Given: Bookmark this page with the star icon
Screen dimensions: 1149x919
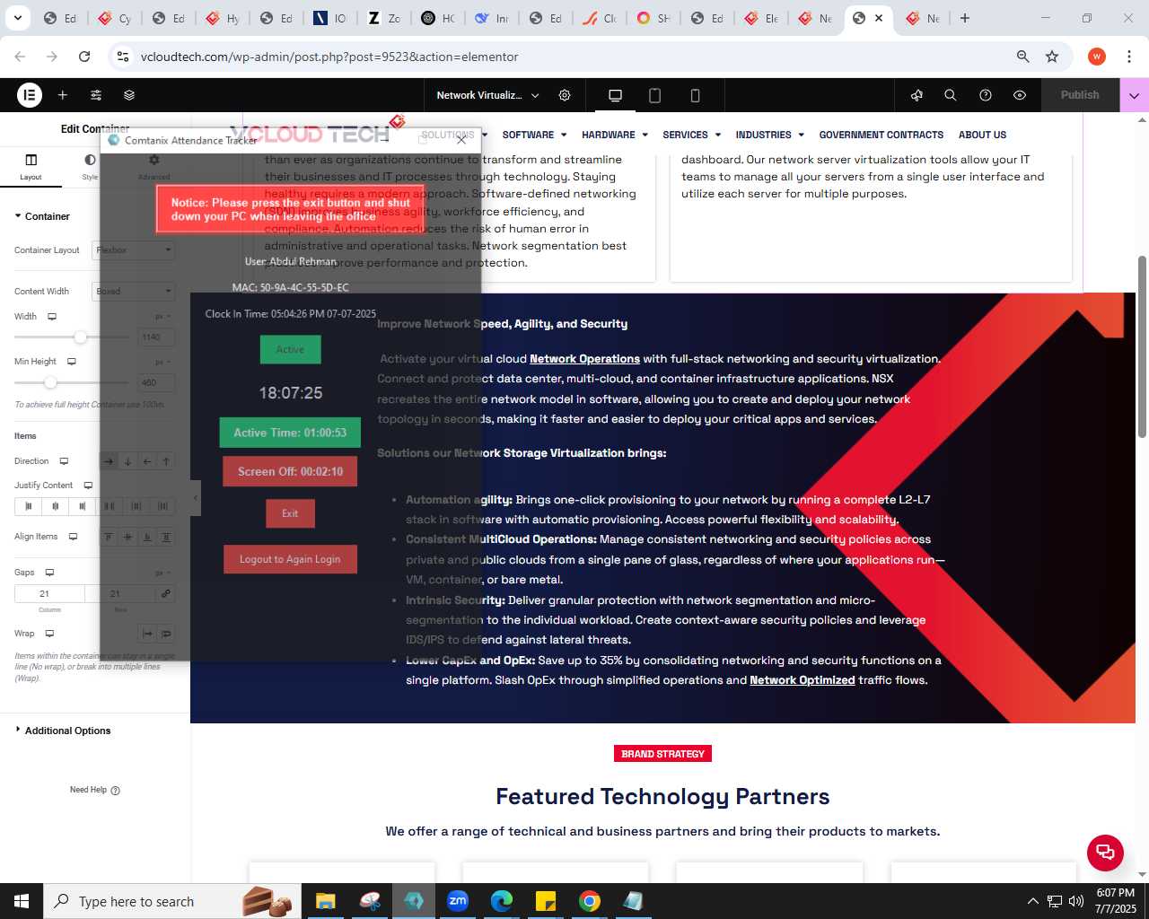Looking at the screenshot, I should click(1052, 57).
